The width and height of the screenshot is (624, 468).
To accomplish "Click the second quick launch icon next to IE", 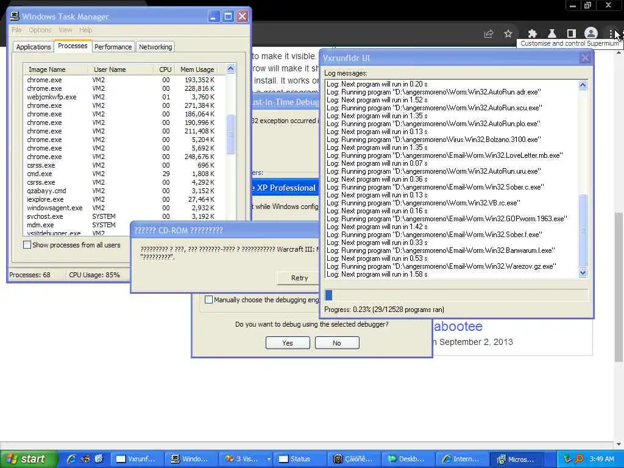I will click(x=85, y=459).
